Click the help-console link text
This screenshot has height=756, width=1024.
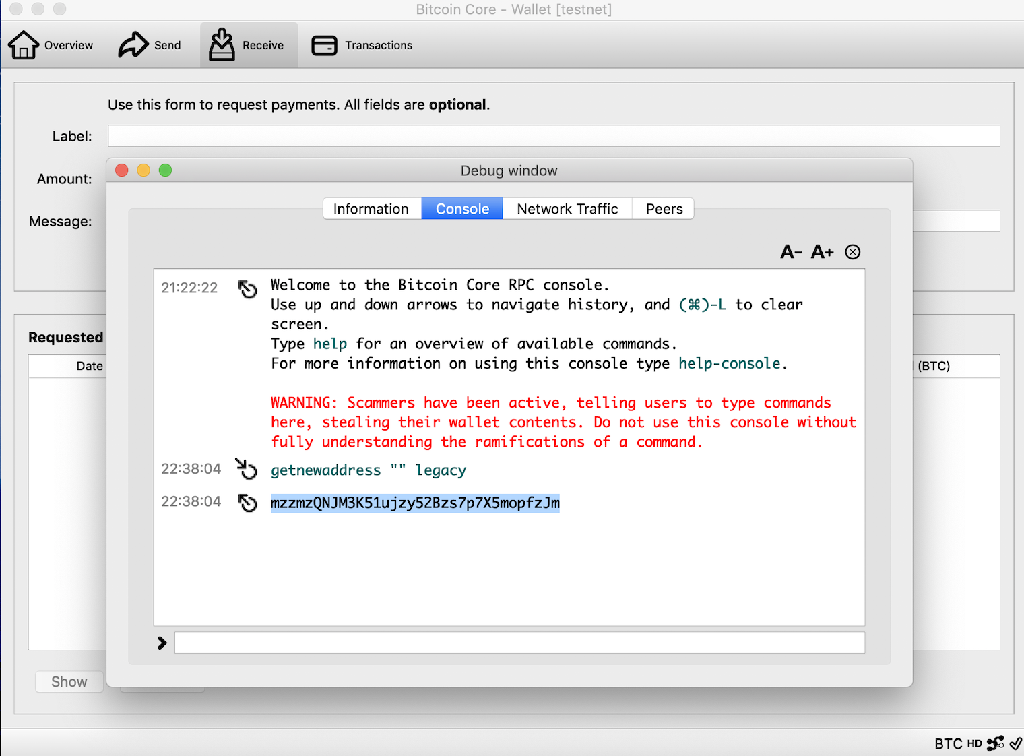coord(730,363)
